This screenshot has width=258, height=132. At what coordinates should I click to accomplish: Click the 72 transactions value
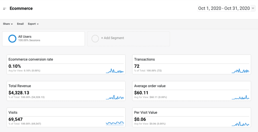(x=137, y=66)
